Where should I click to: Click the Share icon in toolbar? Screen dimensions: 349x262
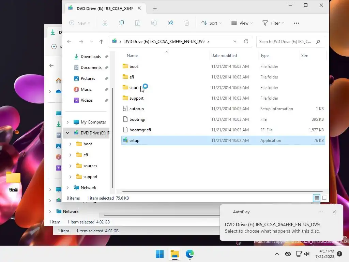pos(170,23)
